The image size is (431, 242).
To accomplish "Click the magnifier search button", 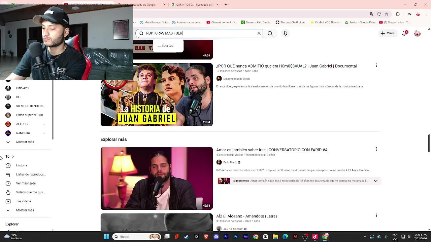I will coord(270,33).
